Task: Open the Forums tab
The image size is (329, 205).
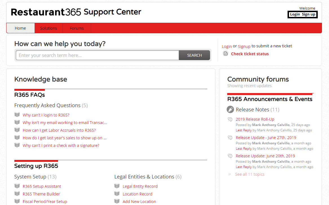Action: (x=77, y=28)
